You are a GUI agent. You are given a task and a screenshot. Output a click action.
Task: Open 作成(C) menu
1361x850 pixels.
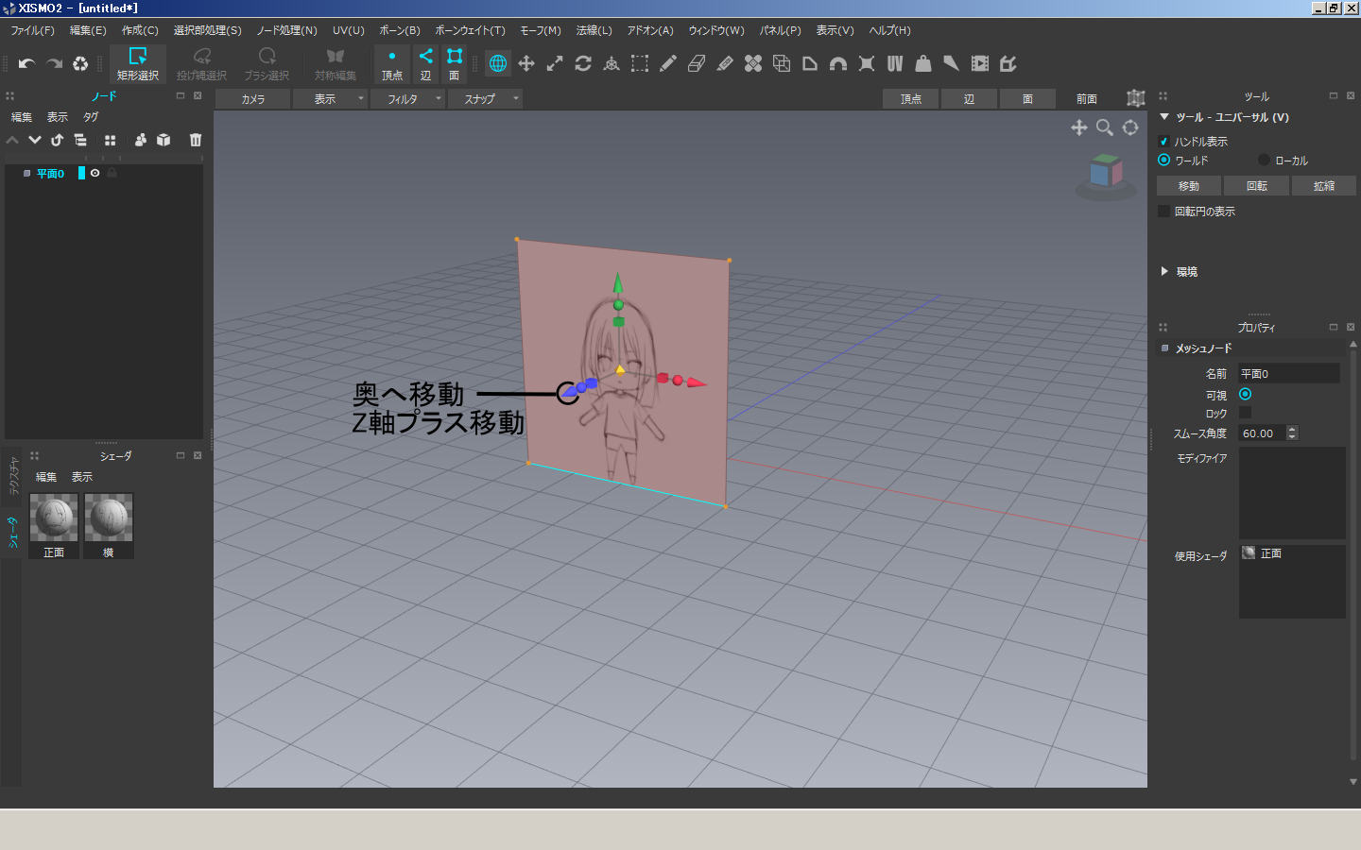pyautogui.click(x=140, y=30)
